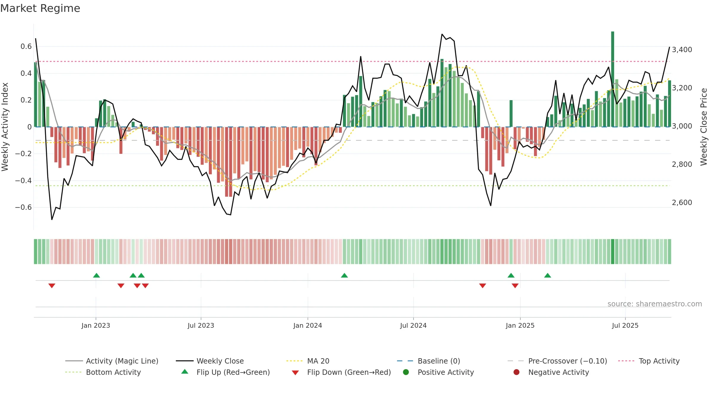Click the red flip-down triangle just before Jan 2025

tap(515, 286)
